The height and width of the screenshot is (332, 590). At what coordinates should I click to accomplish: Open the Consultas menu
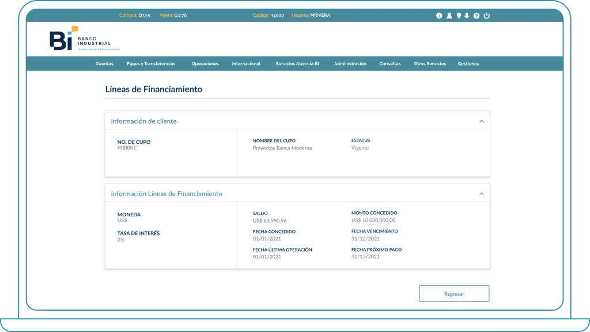click(x=390, y=64)
